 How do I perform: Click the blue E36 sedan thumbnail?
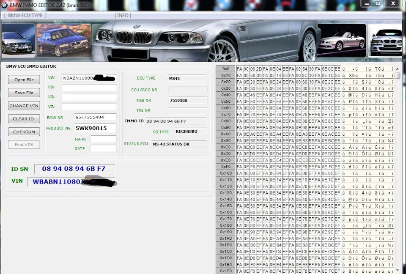pyautogui.click(x=64, y=41)
